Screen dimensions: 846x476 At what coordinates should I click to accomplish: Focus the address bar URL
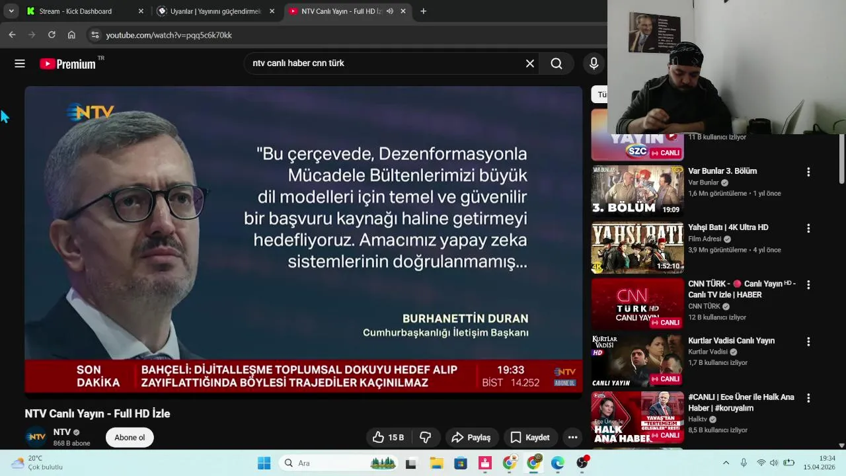(169, 35)
